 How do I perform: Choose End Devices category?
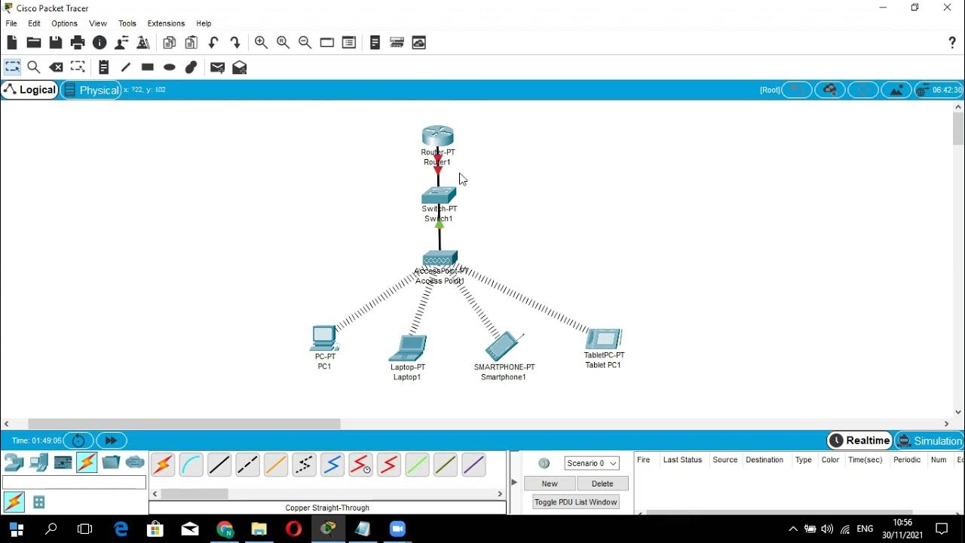(x=38, y=462)
